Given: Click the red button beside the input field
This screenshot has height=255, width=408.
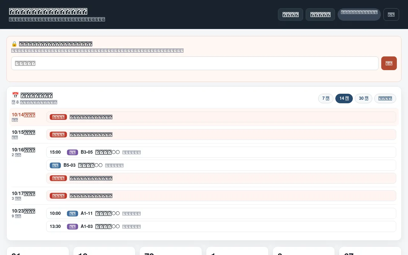Looking at the screenshot, I should pos(389,63).
